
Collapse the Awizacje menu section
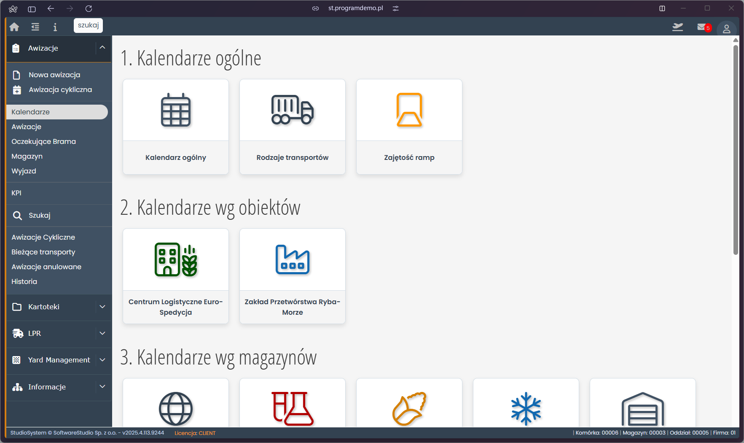(x=102, y=48)
